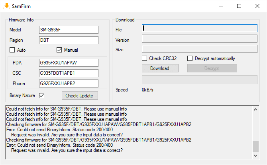Tick the Decrypt automatically checkbox
Image resolution: width=267 pixels, height=165 pixels.
click(x=190, y=58)
